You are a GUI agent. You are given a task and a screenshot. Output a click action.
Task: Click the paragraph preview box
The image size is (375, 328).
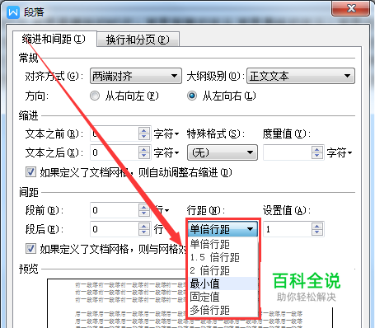tap(190, 303)
